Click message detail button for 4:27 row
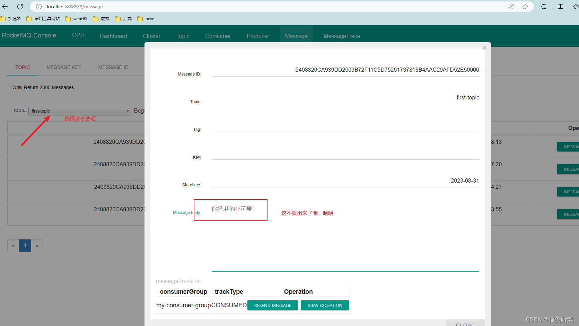Image resolution: width=579 pixels, height=326 pixels. (x=568, y=192)
